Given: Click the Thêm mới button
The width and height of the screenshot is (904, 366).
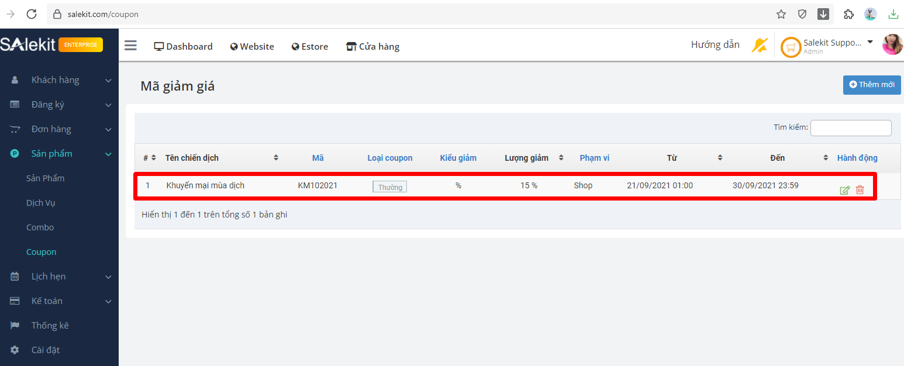Looking at the screenshot, I should [x=872, y=85].
